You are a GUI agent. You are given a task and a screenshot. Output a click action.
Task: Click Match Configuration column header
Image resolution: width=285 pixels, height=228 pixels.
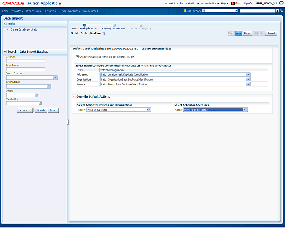(x=184, y=70)
